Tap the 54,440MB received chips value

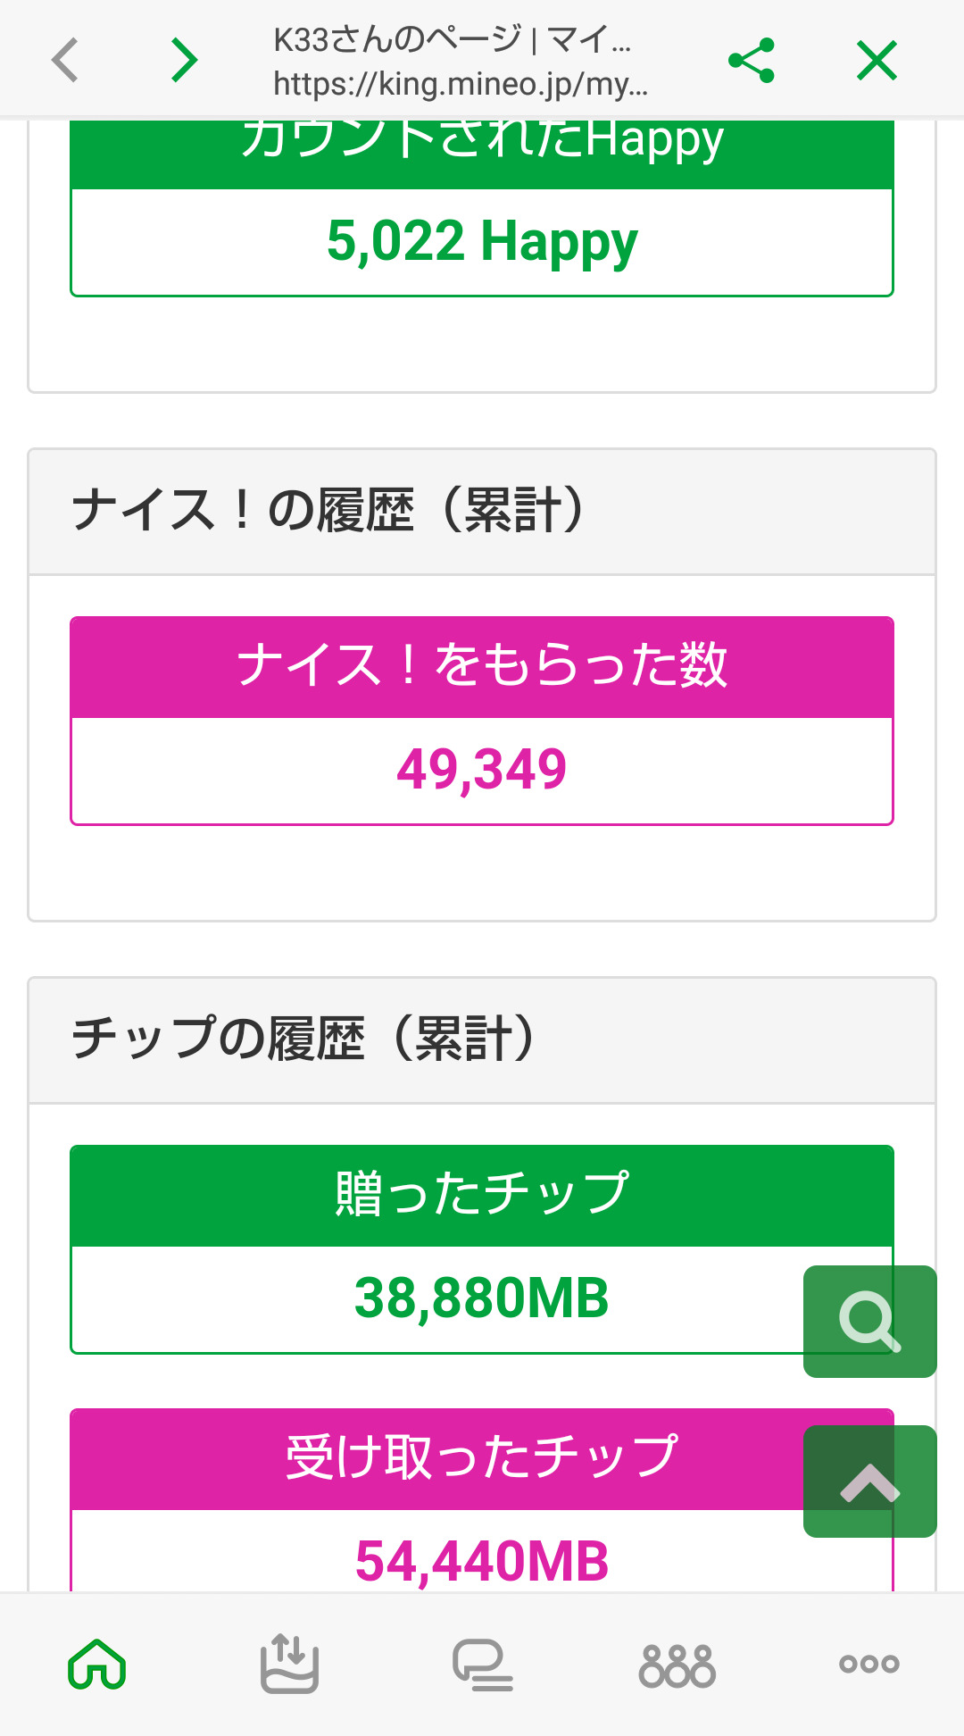(482, 1561)
